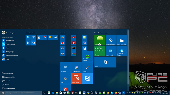
Task: Open the padlock password manager tile
Action: [x=63, y=48]
